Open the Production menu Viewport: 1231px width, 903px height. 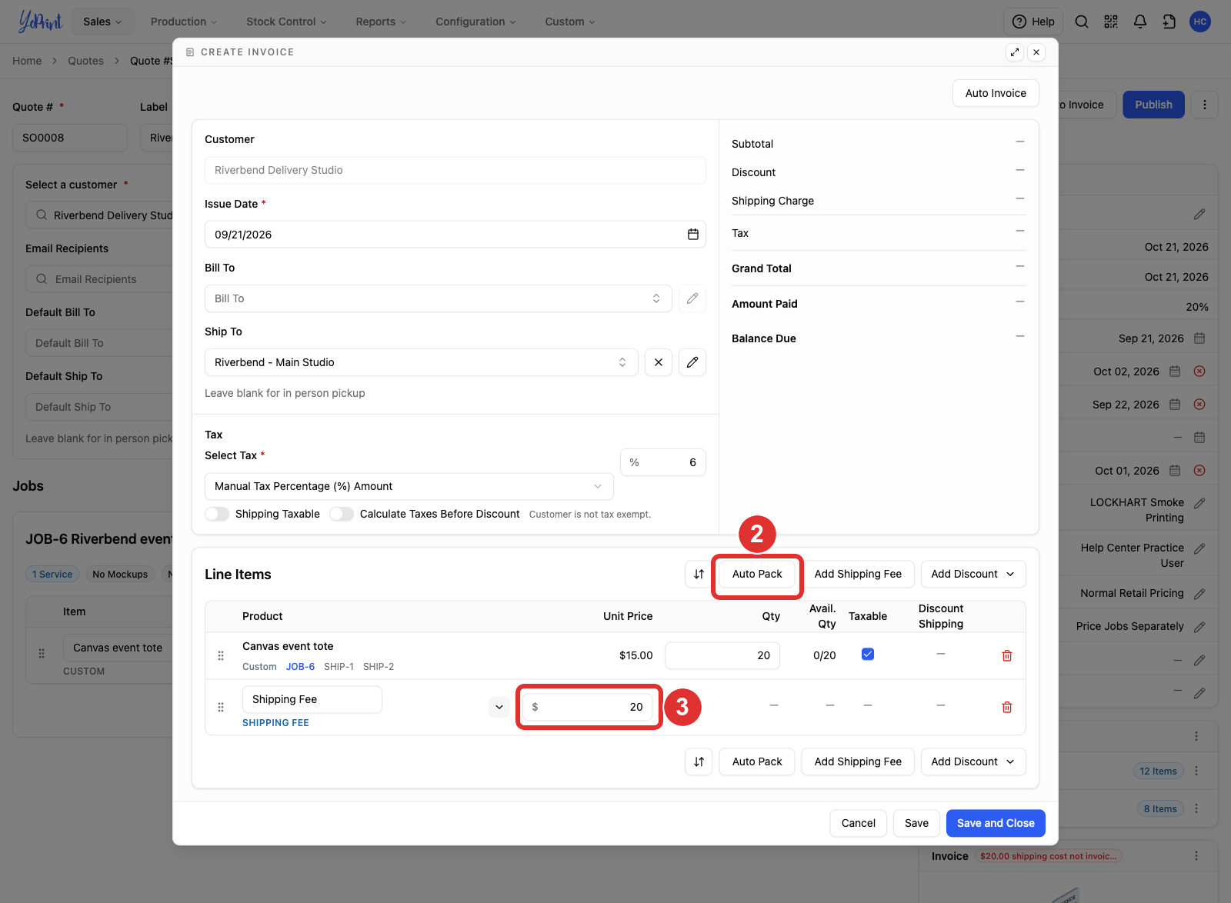click(x=184, y=22)
